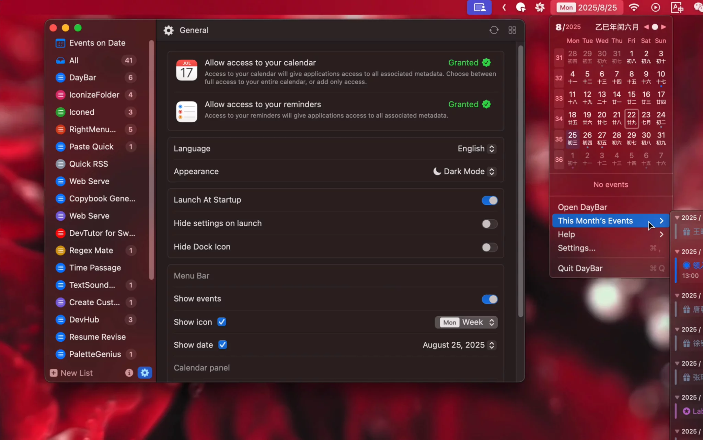Viewport: 703px width, 440px height.
Task: Click the pink IconizeFolder list icon
Action: [x=60, y=95]
